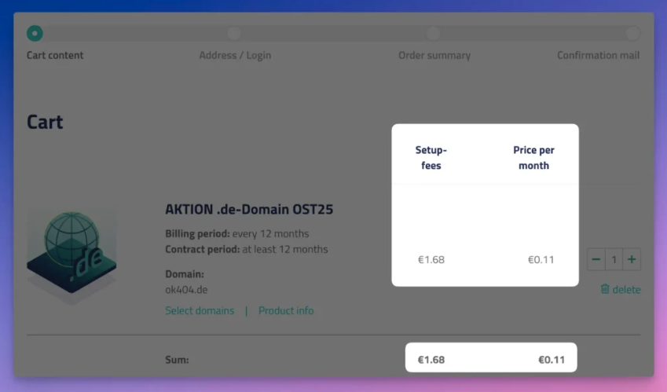
Task: Click the quantity number field
Action: click(x=614, y=259)
